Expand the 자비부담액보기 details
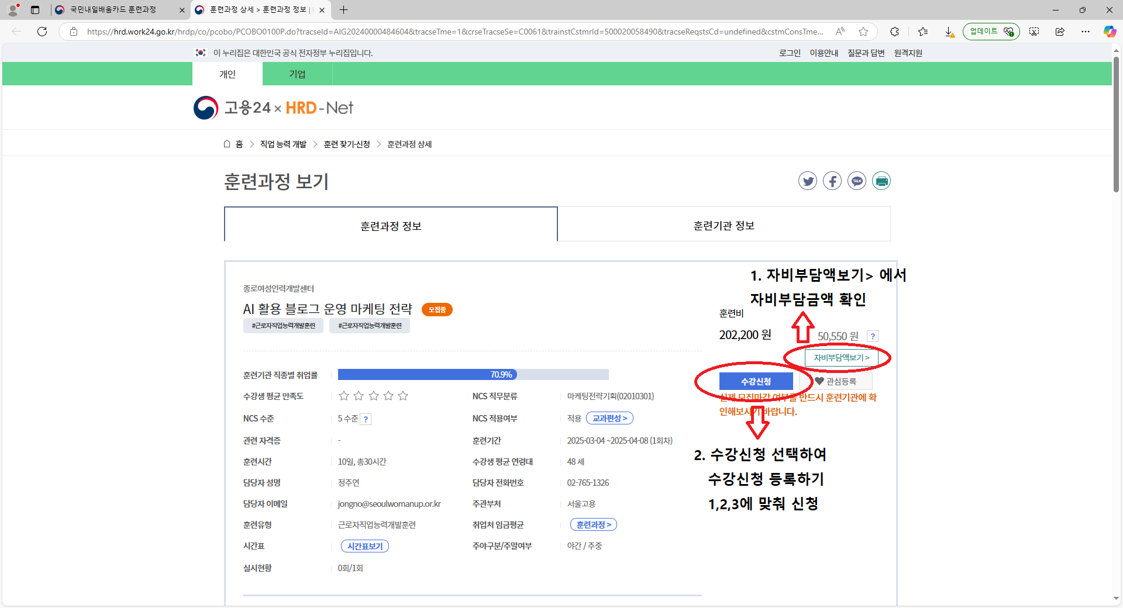The image size is (1123, 608). tap(841, 358)
